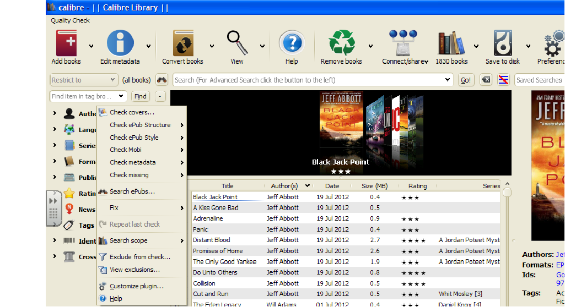Image resolution: width=565 pixels, height=307 pixels.
Task: Click the 1830 books library icon
Action: click(x=451, y=43)
